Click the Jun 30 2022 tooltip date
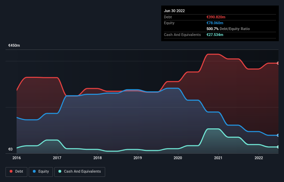Screen dimensions: 284x182 174,11
